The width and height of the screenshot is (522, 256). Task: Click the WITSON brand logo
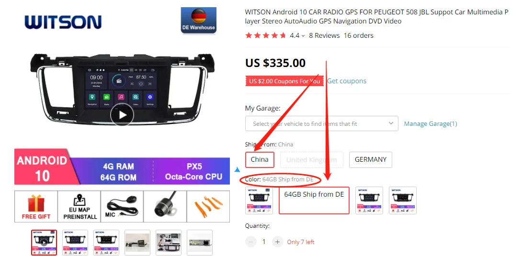[63, 22]
